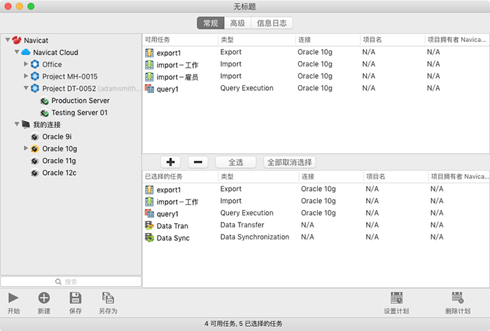Click the minus remove-task button
Image resolution: width=490 pixels, height=331 pixels.
198,162
